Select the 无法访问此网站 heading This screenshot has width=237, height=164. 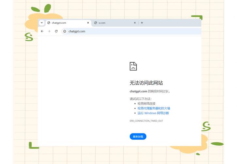[x=146, y=83]
